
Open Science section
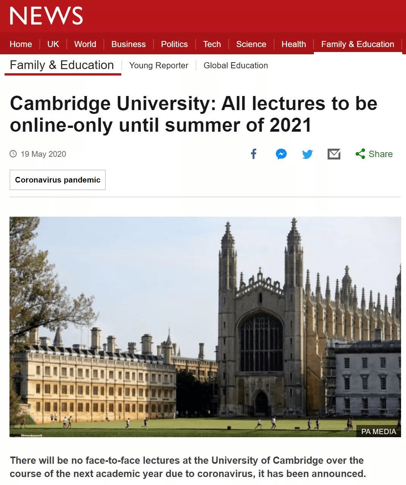coord(251,44)
